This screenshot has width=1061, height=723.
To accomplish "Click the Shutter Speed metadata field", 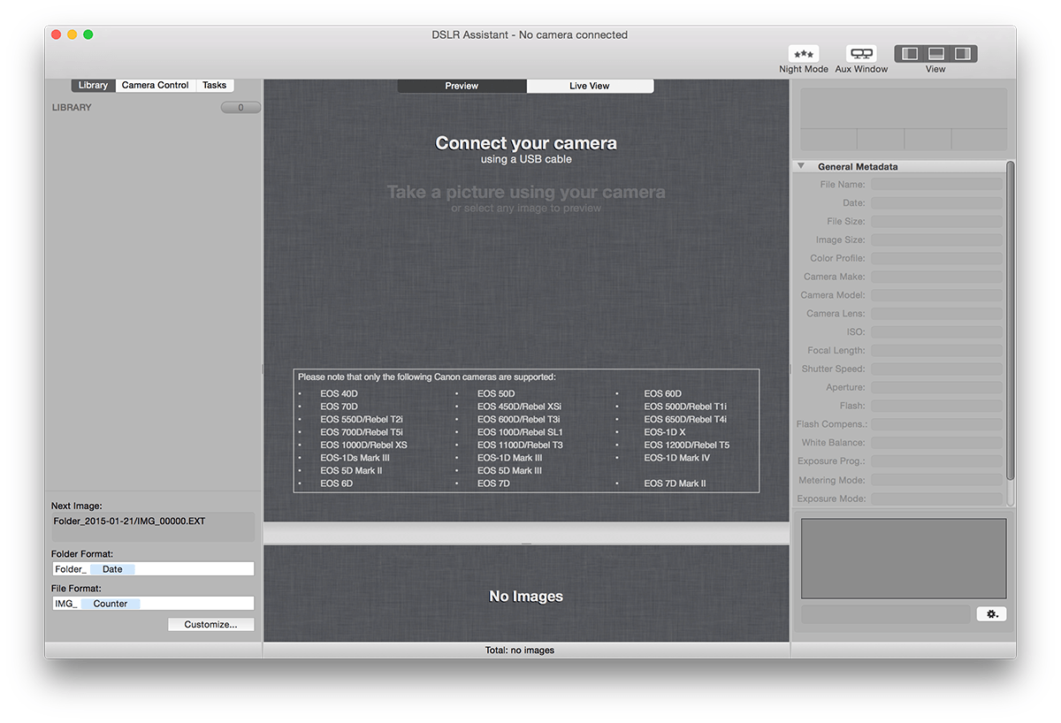I will coord(937,369).
